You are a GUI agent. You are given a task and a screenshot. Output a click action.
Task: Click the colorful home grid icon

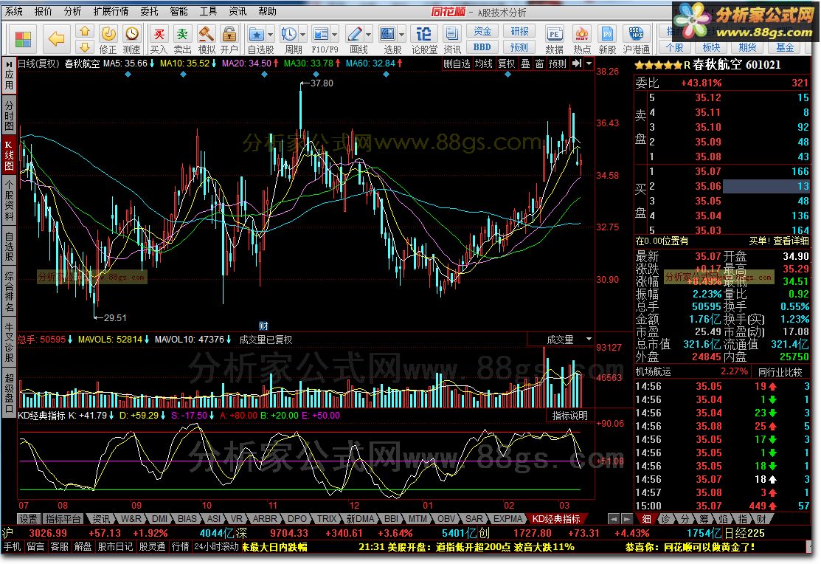click(x=23, y=39)
